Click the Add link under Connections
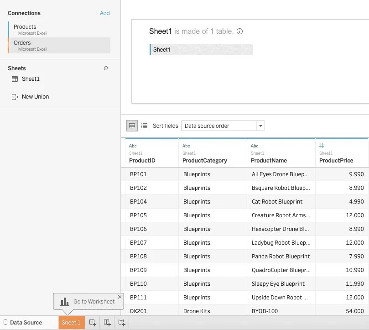 coord(104,13)
